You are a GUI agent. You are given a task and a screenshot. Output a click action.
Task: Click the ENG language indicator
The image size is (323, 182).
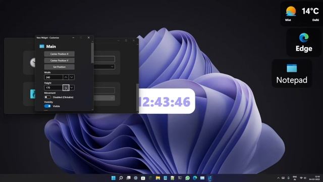(295, 178)
